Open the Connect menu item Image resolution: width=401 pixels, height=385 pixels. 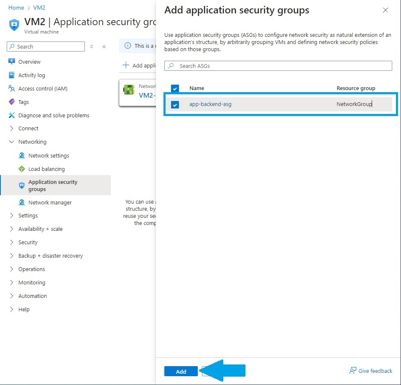point(29,128)
